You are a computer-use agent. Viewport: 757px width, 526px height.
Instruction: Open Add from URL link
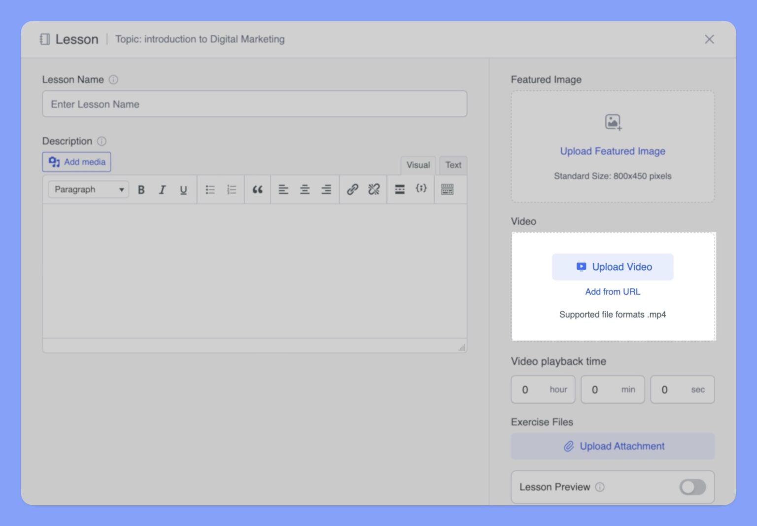(x=613, y=291)
